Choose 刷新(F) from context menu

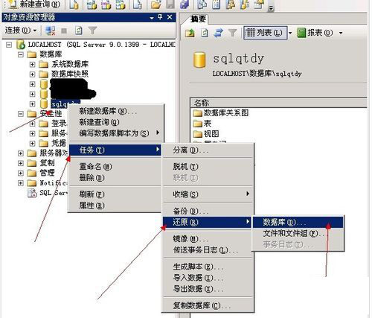[115, 194]
